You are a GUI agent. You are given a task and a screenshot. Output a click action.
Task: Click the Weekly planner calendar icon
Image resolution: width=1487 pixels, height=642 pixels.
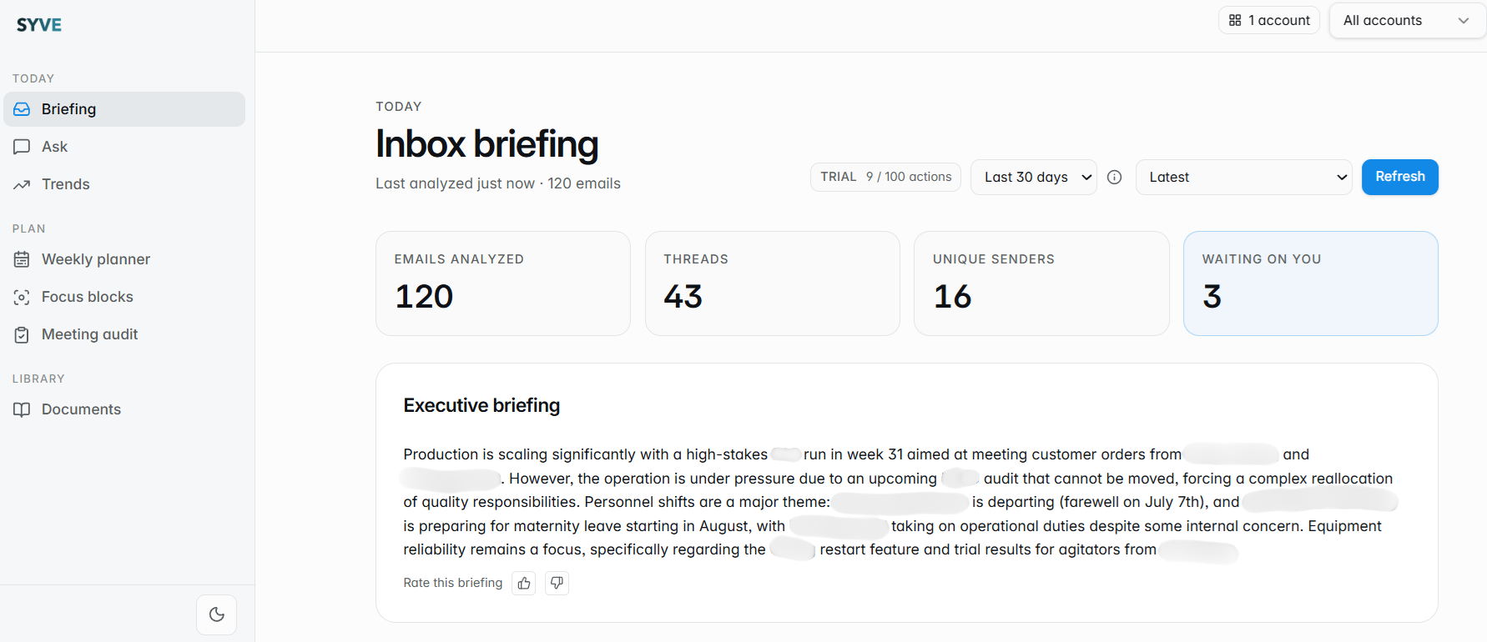tap(22, 259)
